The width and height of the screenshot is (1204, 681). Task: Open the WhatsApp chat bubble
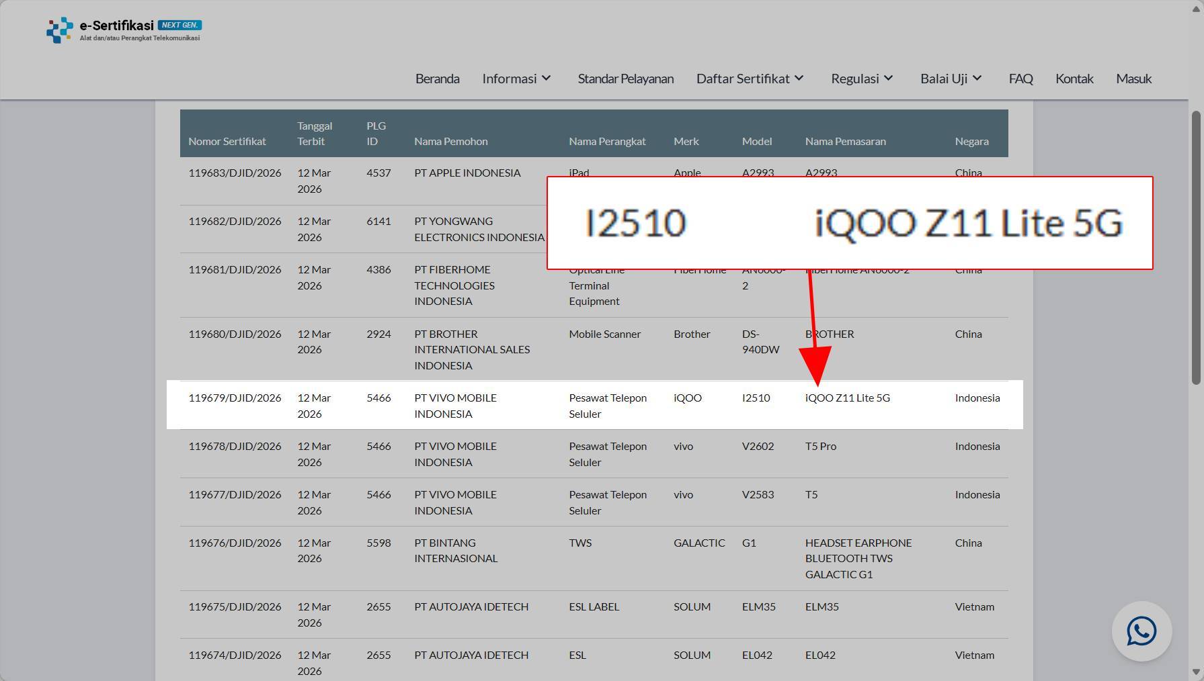[1141, 631]
